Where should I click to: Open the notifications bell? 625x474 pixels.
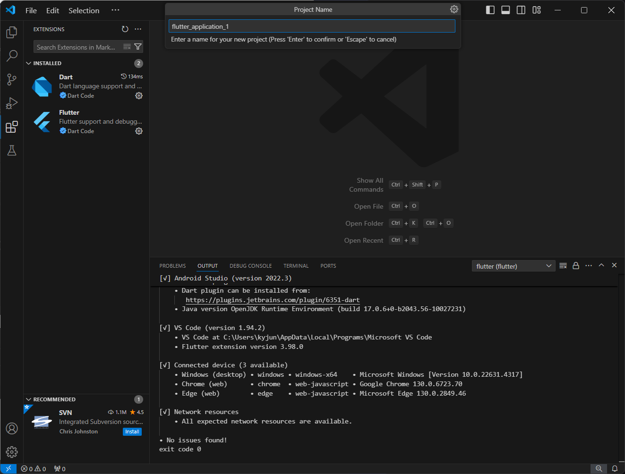tap(615, 469)
